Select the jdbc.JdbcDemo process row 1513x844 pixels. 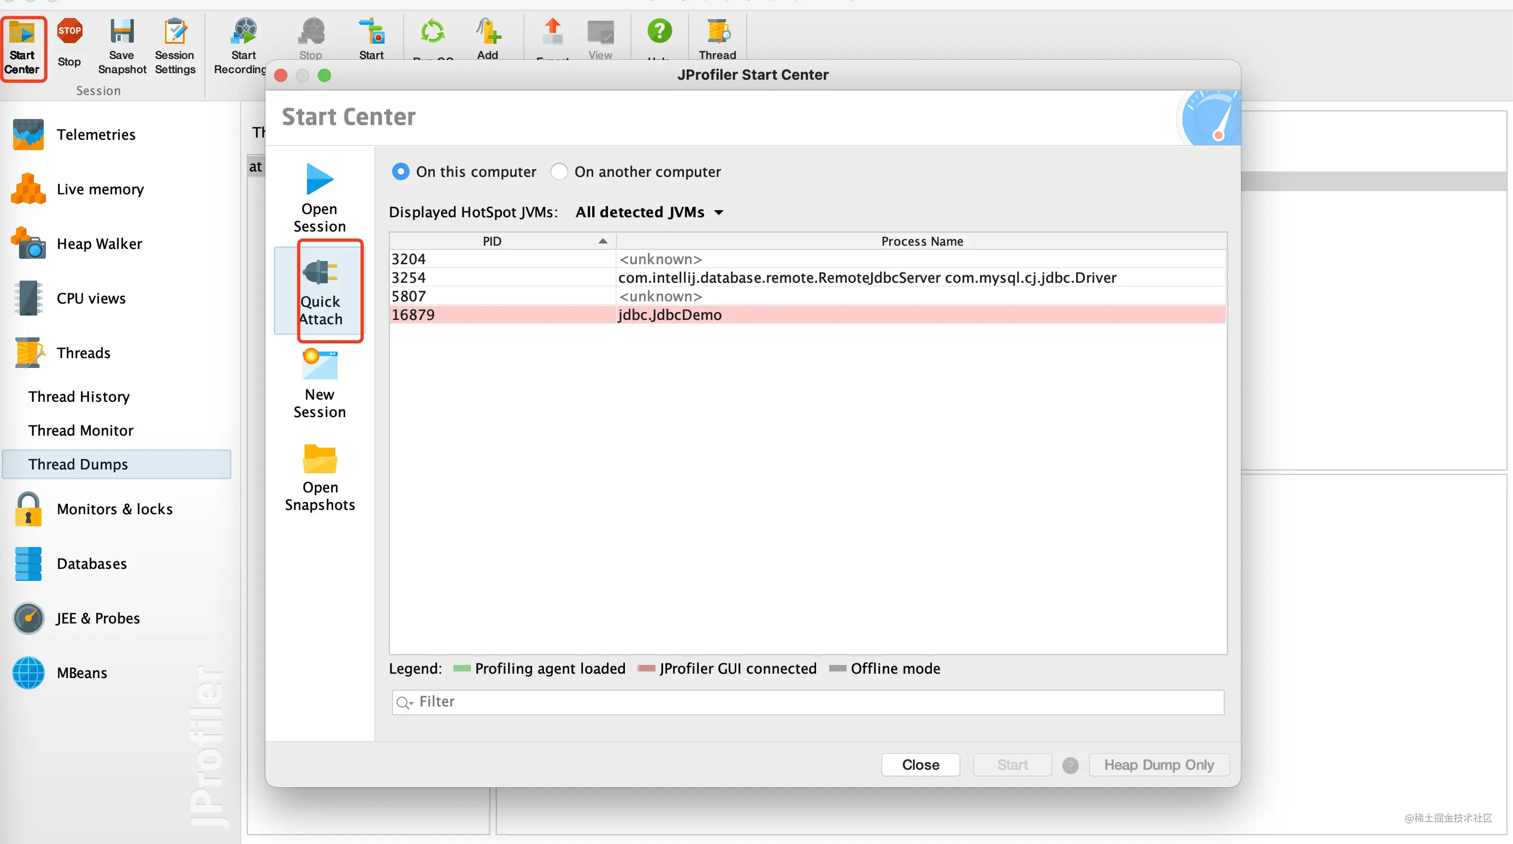pyautogui.click(x=808, y=314)
